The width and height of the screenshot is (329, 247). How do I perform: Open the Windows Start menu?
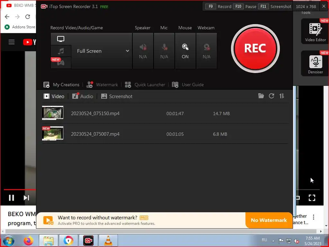pos(8,241)
